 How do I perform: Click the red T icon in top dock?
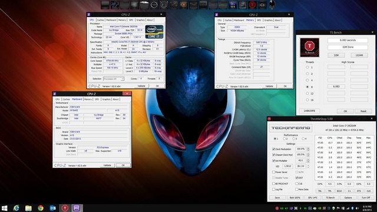252,5
